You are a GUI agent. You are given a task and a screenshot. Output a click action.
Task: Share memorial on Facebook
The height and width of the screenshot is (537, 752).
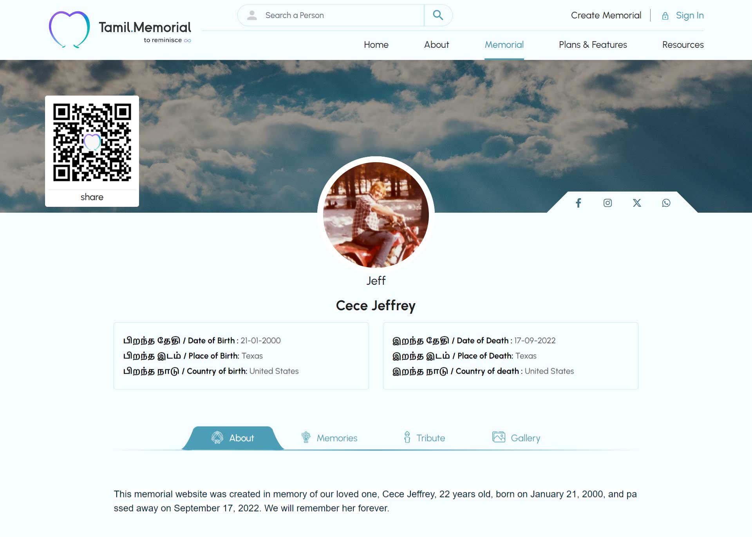point(578,203)
